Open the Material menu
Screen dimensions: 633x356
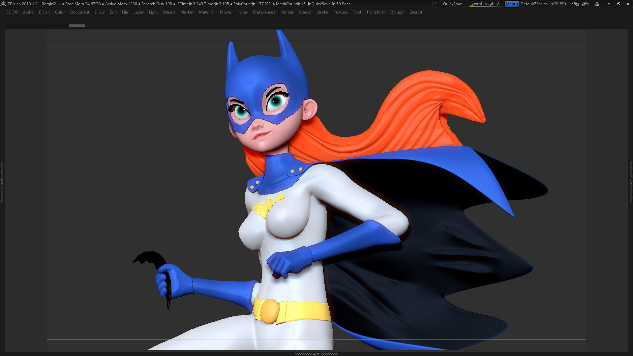207,12
